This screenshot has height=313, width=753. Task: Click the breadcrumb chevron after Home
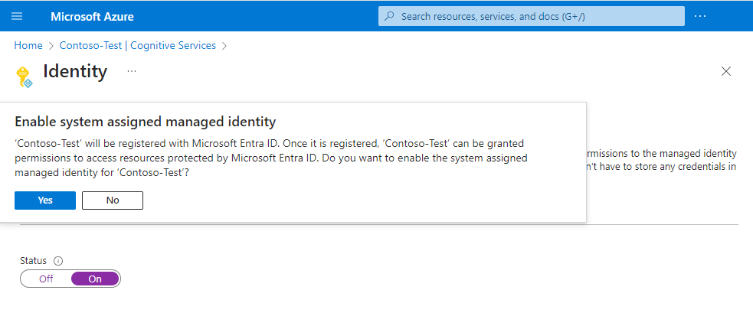pyautogui.click(x=51, y=46)
